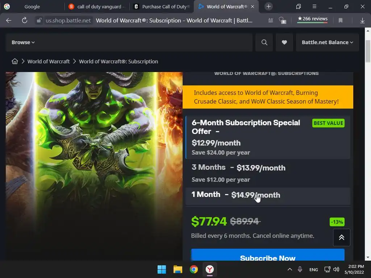Open network status tray icon

click(327, 269)
